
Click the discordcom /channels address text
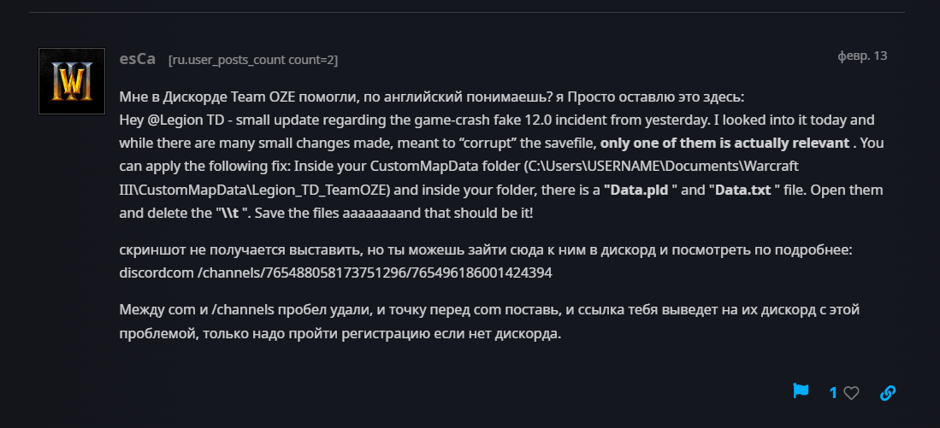click(x=336, y=273)
